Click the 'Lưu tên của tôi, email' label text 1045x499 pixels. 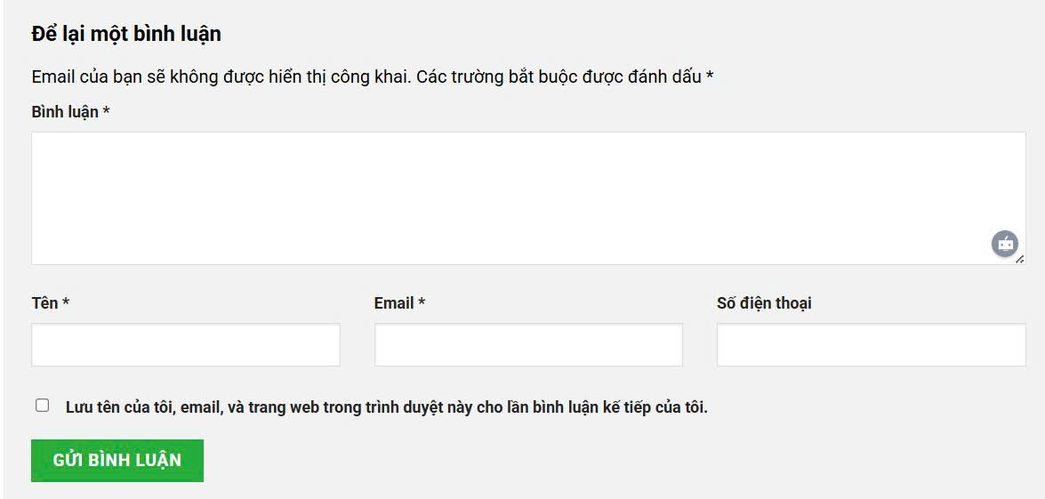[387, 407]
